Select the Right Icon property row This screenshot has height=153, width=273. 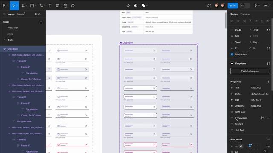tap(250, 112)
